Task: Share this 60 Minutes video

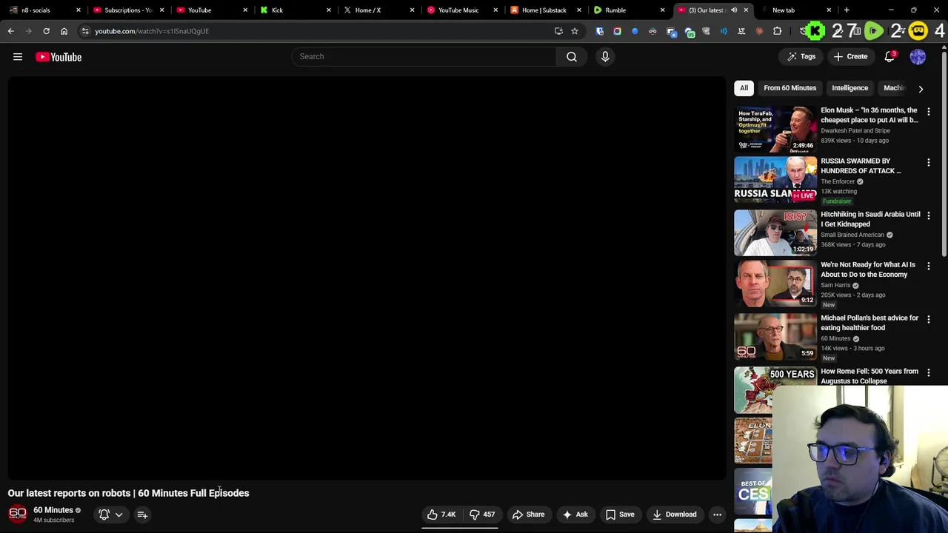Action: [x=528, y=514]
